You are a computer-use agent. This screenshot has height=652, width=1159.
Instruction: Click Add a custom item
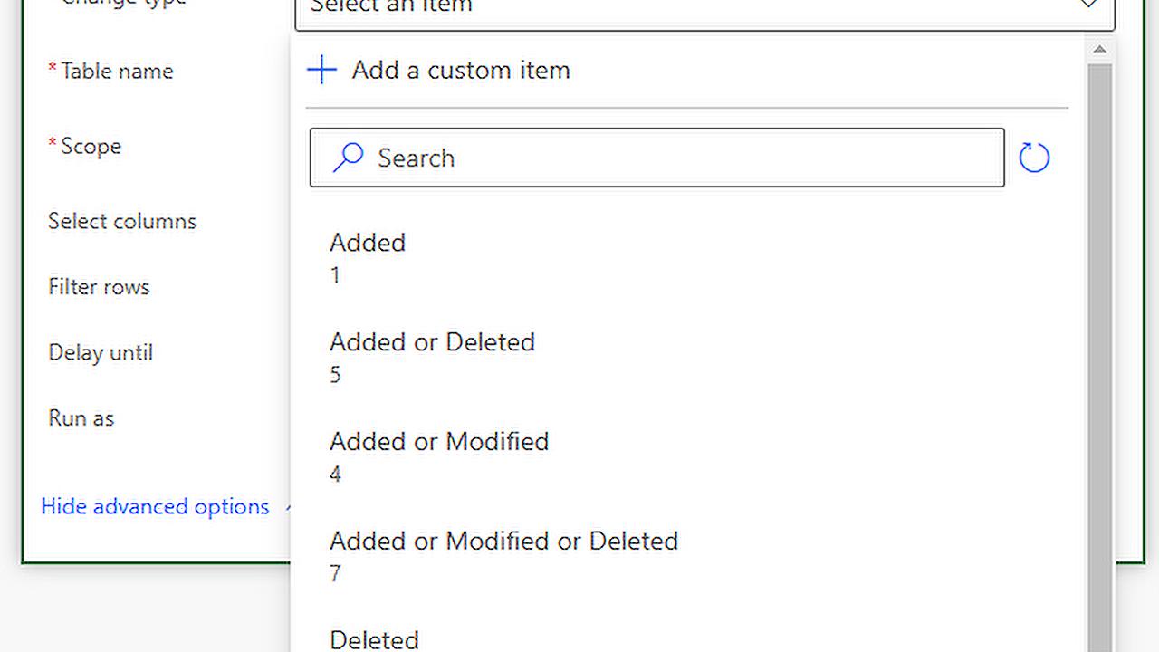coord(460,70)
